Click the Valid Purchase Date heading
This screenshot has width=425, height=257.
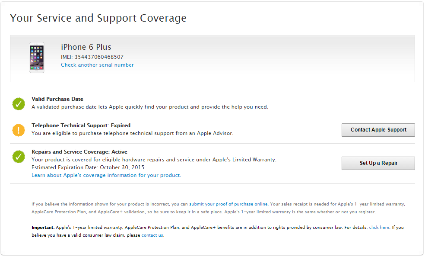coord(57,99)
